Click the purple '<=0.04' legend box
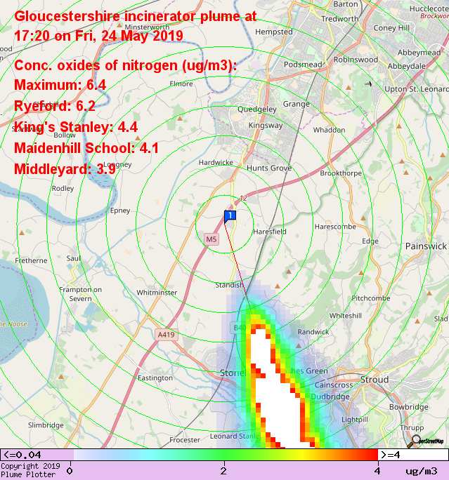449x480 pixels. (37, 455)
